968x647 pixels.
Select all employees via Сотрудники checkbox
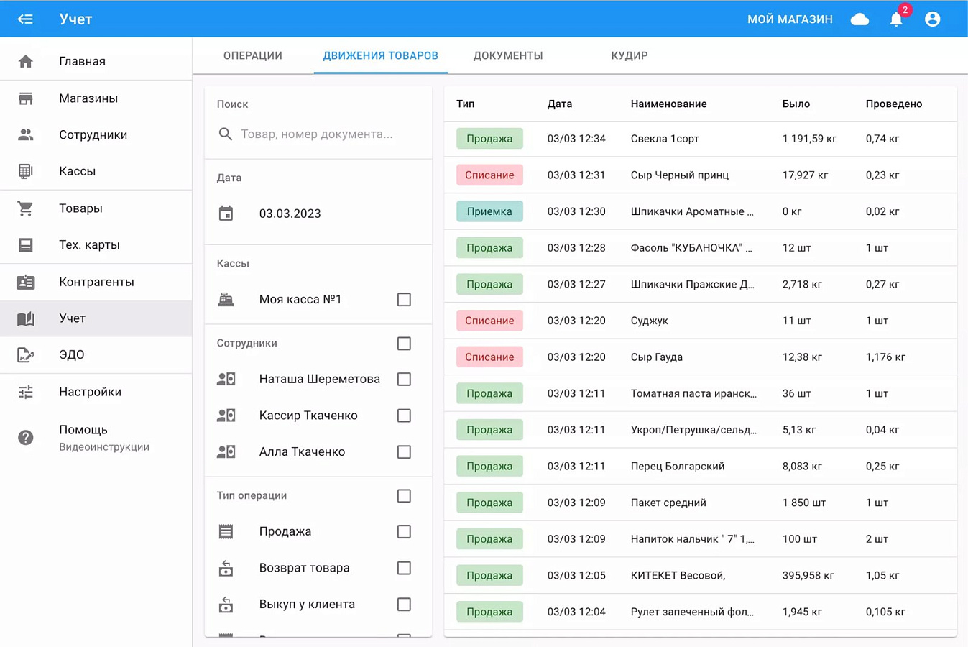[x=404, y=344]
